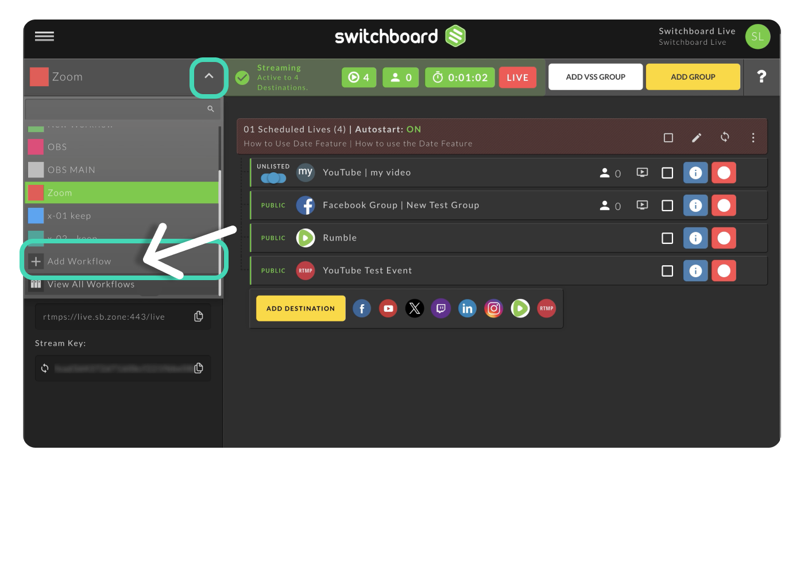
Task: Refresh the 01 Scheduled Lives group
Action: coord(725,137)
